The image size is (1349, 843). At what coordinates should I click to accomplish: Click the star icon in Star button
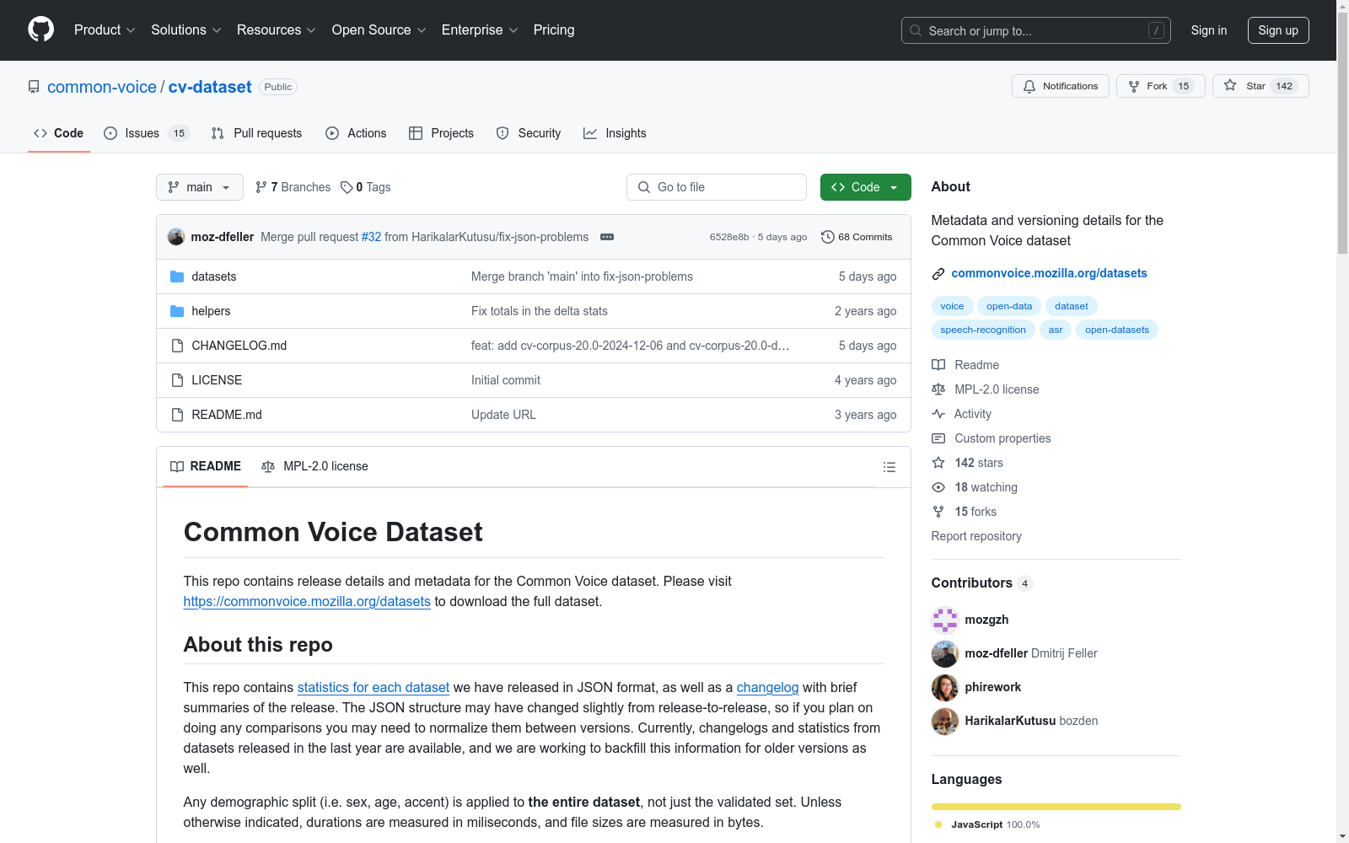(1230, 85)
